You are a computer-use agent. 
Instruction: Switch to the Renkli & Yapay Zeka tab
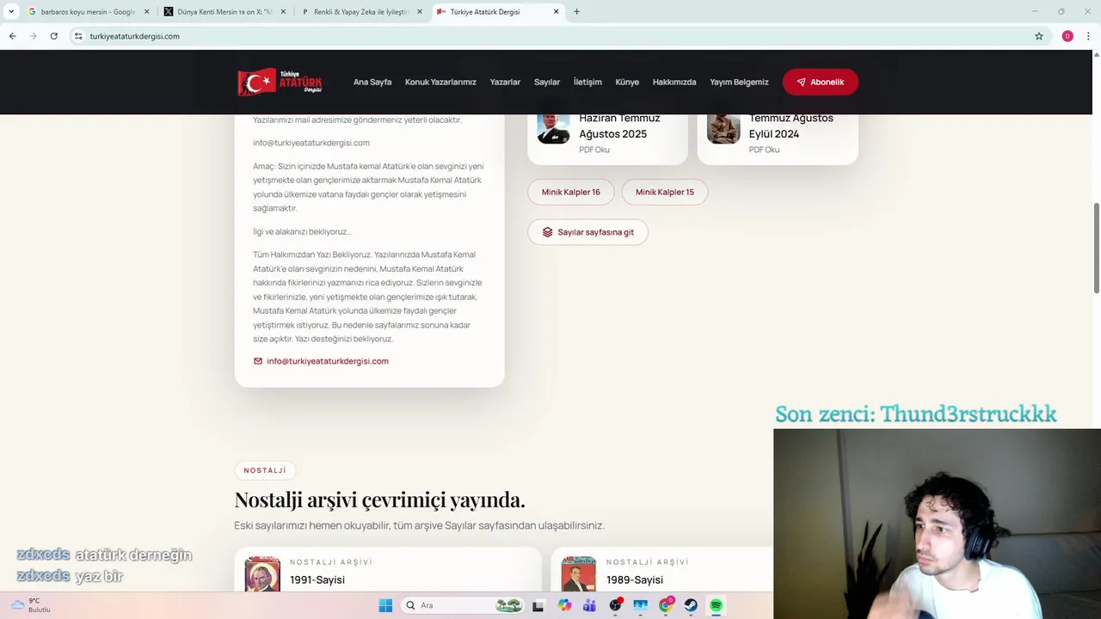pyautogui.click(x=360, y=12)
